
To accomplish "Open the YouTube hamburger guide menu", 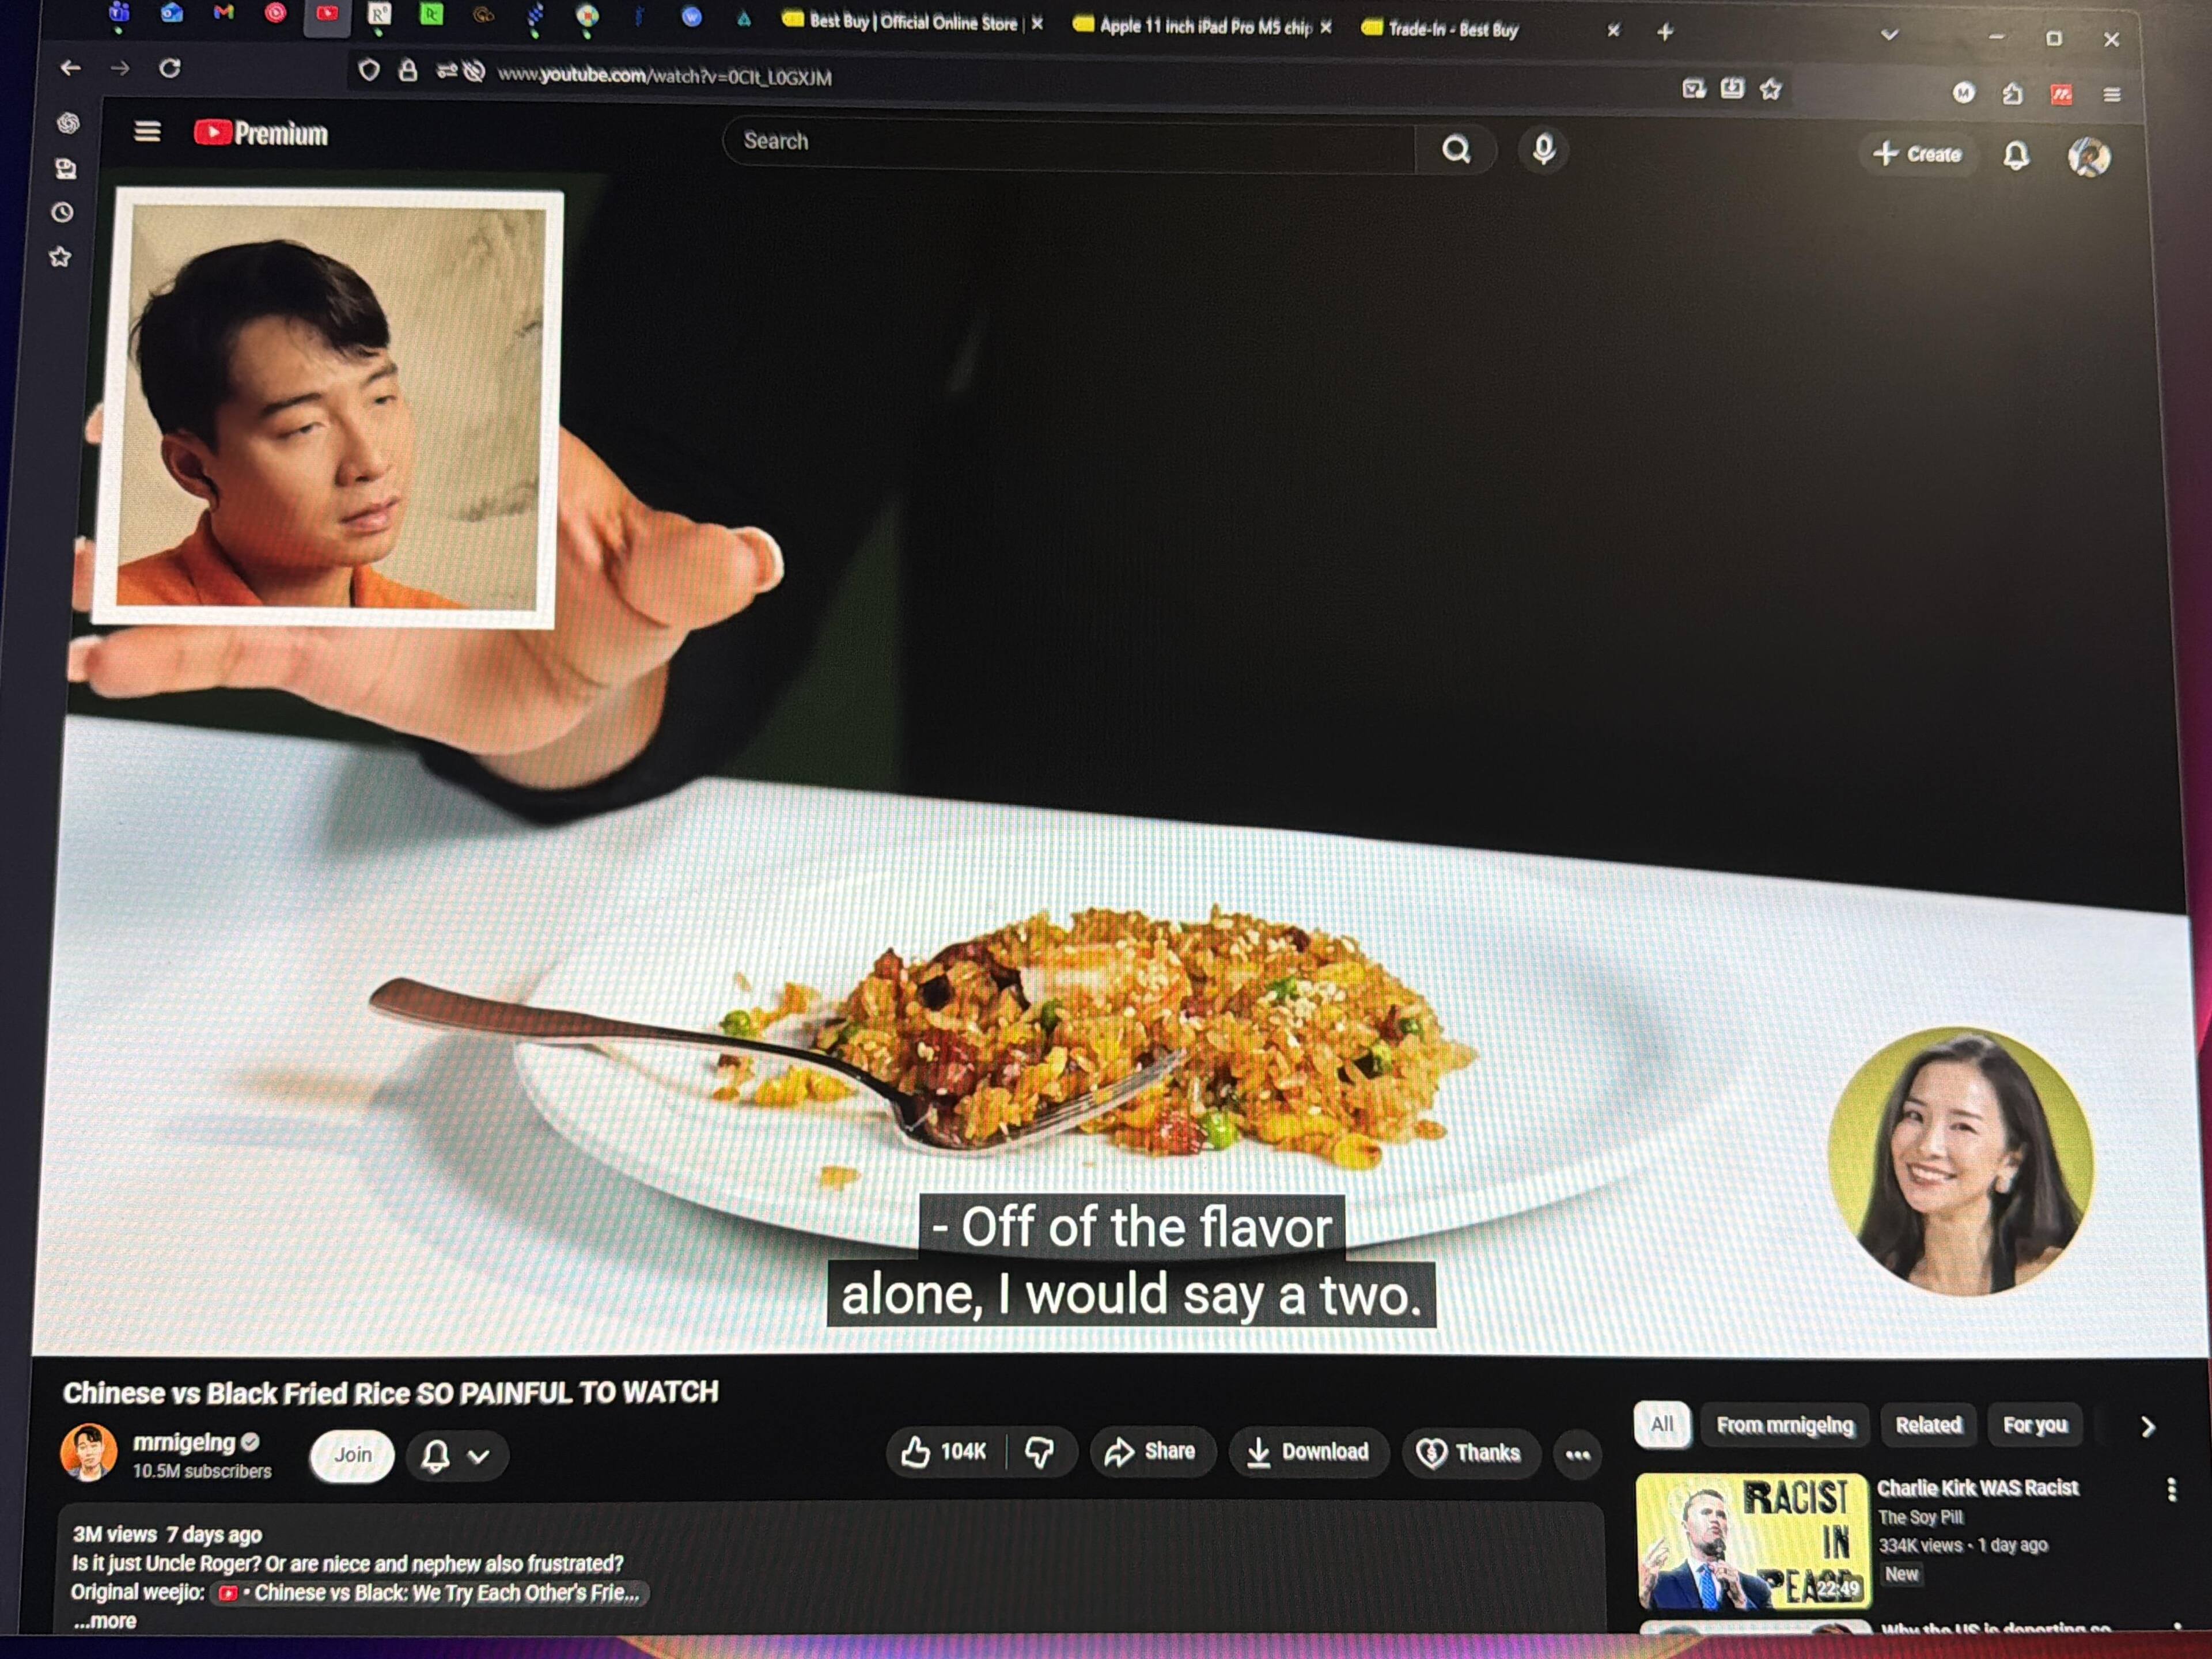I will (x=147, y=132).
